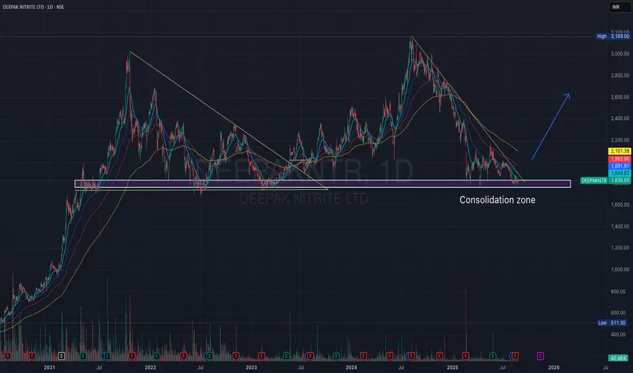This screenshot has height=373, width=633.
Task: Click the Jul label between 2021 and 2022
Action: coord(99,368)
